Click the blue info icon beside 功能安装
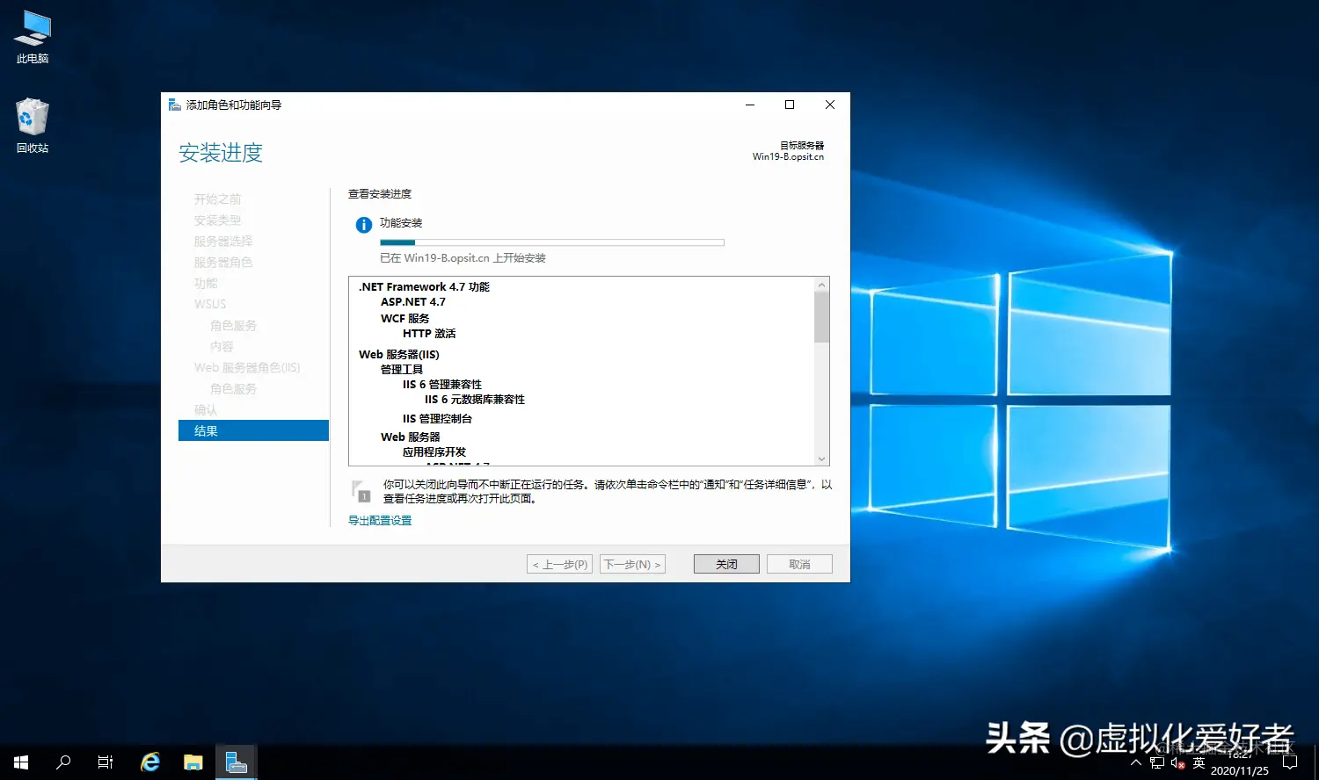The image size is (1319, 780). [362, 224]
